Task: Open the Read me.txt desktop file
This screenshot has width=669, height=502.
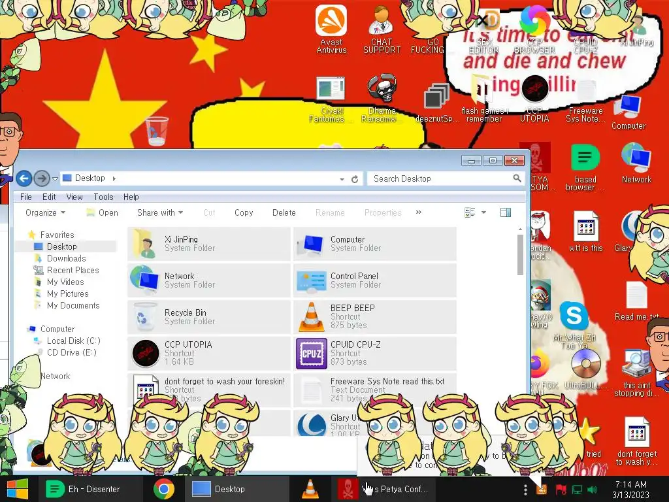Action: pos(636,301)
